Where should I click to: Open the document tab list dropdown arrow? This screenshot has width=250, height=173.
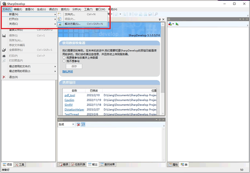click(160, 19)
